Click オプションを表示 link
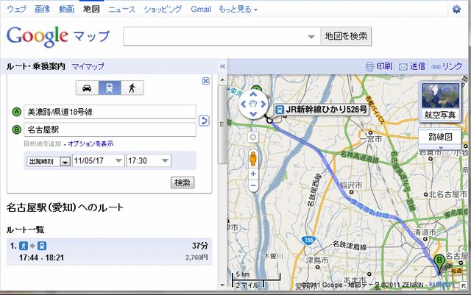This screenshot has height=295, width=471. [91, 143]
